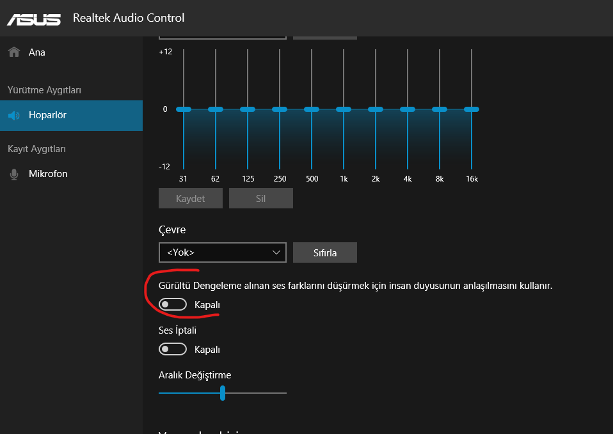This screenshot has width=613, height=434.
Task: Click the home icon beside Ana
Action: (x=14, y=52)
